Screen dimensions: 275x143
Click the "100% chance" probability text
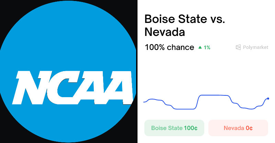click(169, 47)
